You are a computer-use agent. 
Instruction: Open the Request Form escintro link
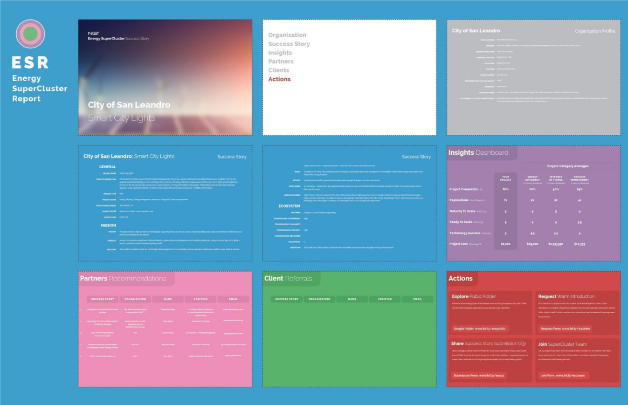565,329
